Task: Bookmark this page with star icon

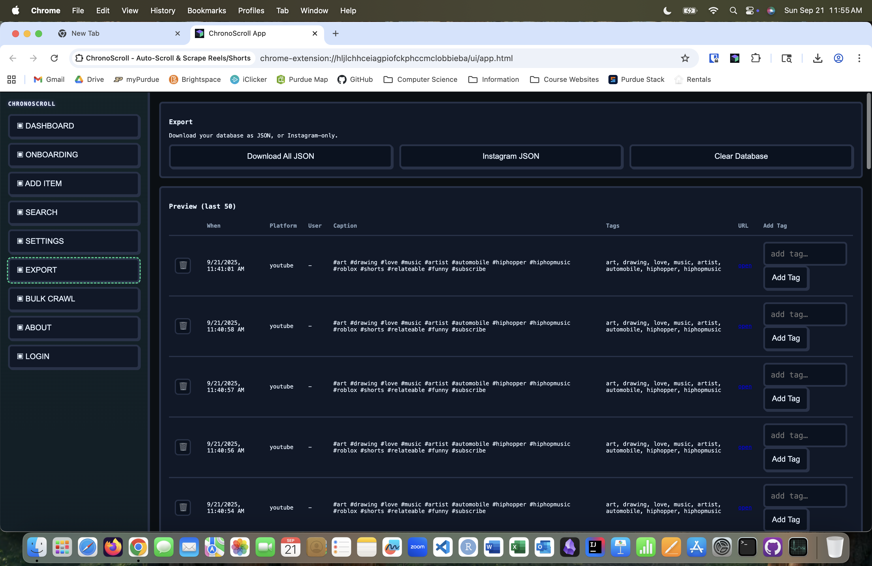Action: coord(685,58)
